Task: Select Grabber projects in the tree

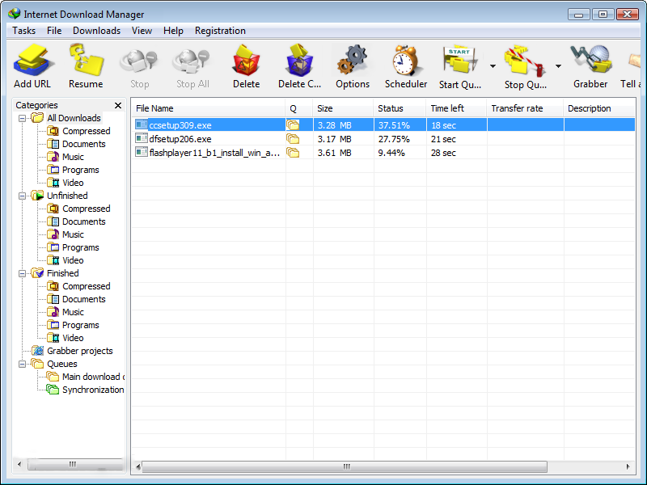Action: [79, 351]
